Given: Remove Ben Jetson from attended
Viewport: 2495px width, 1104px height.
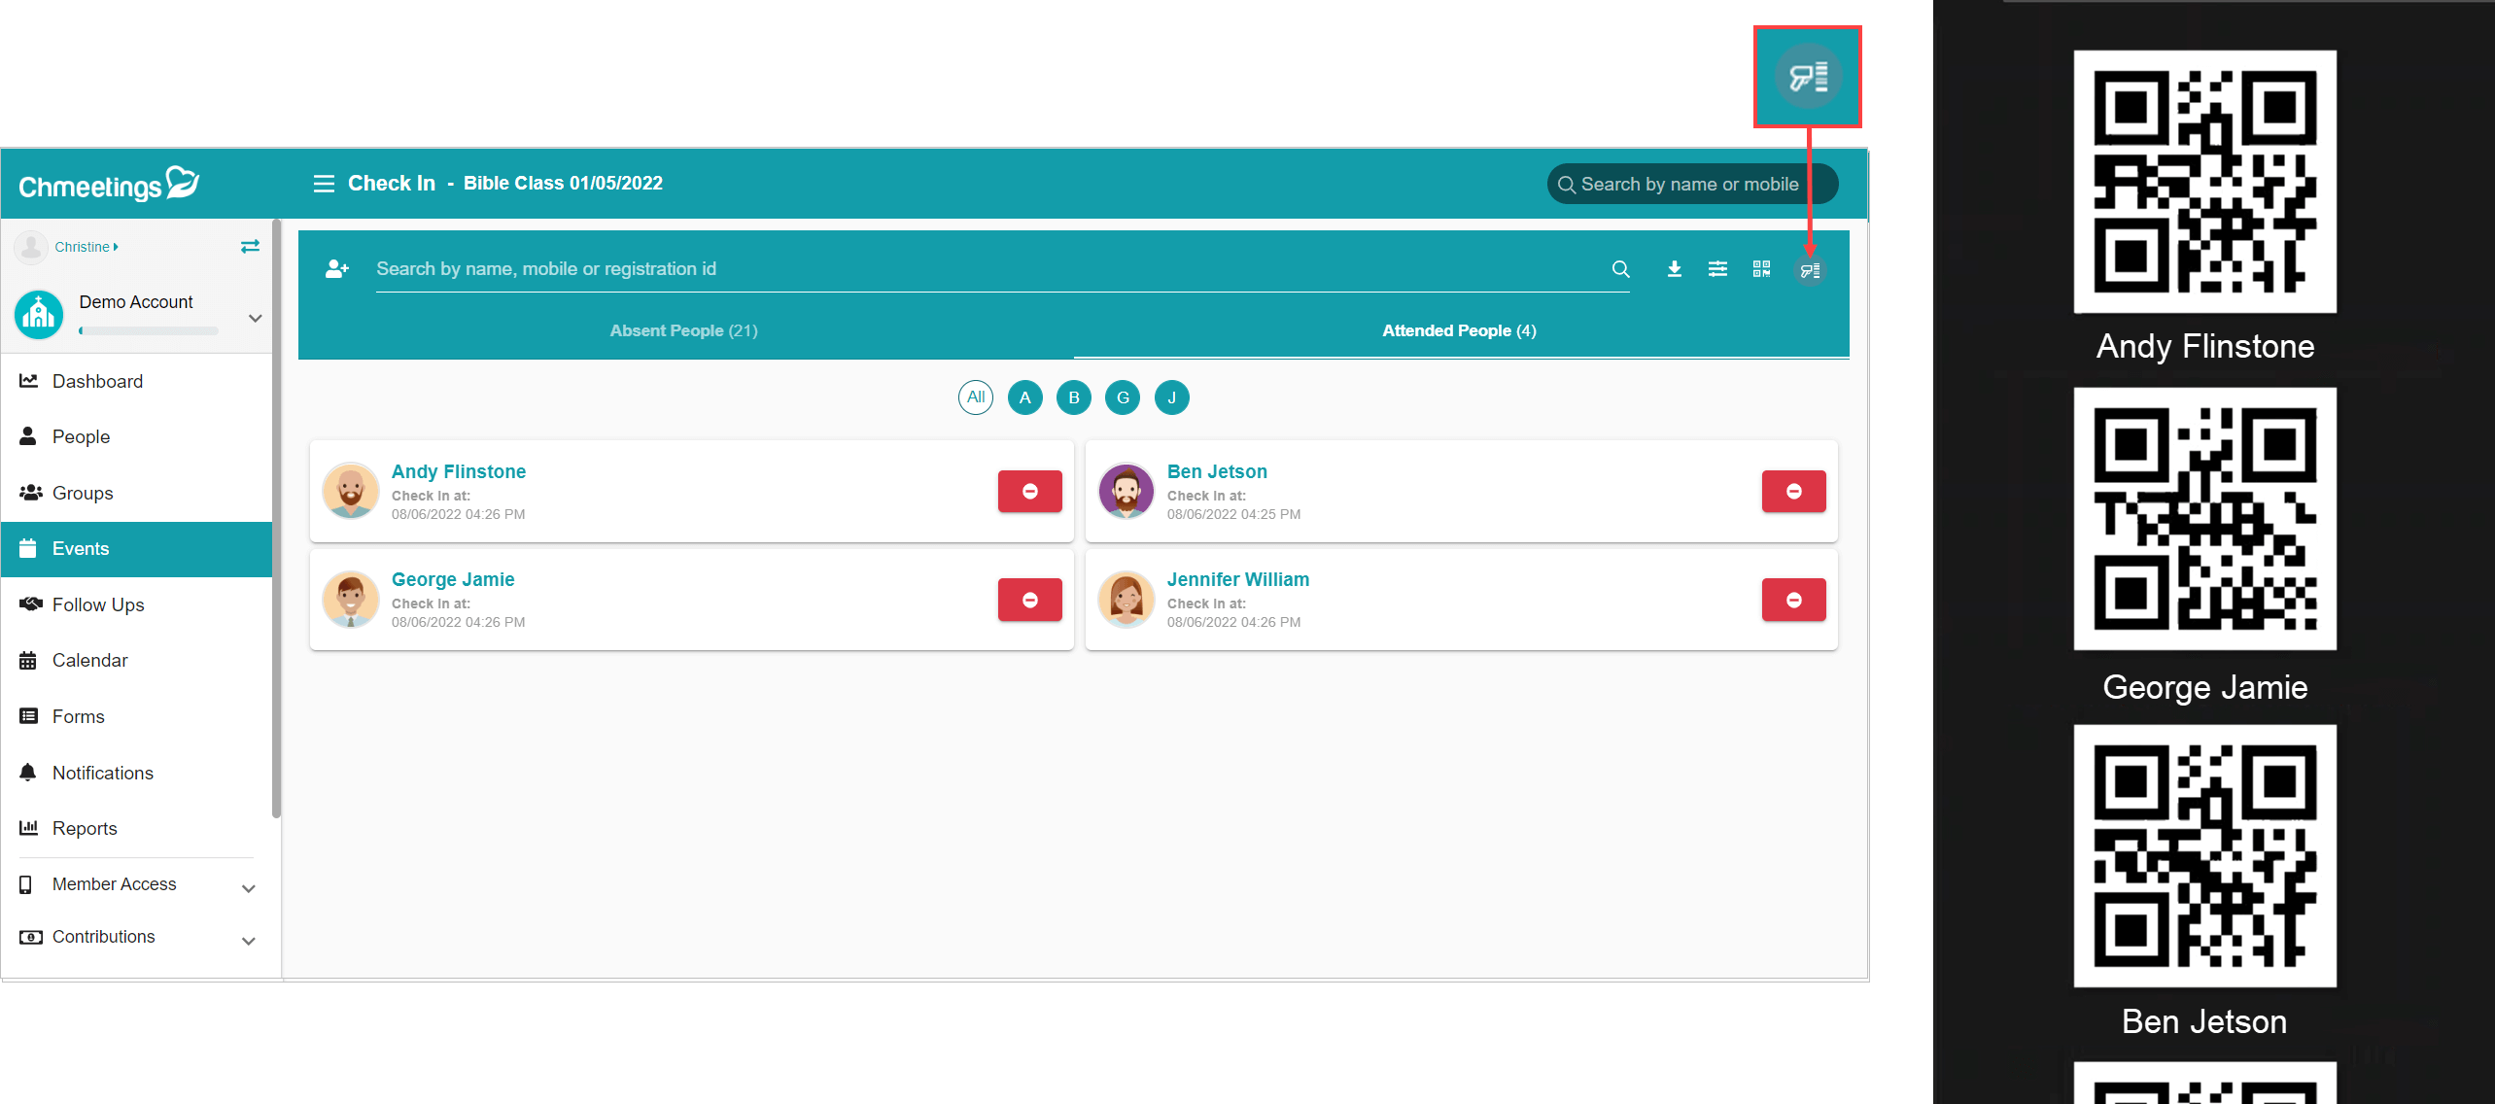Looking at the screenshot, I should [x=1793, y=492].
